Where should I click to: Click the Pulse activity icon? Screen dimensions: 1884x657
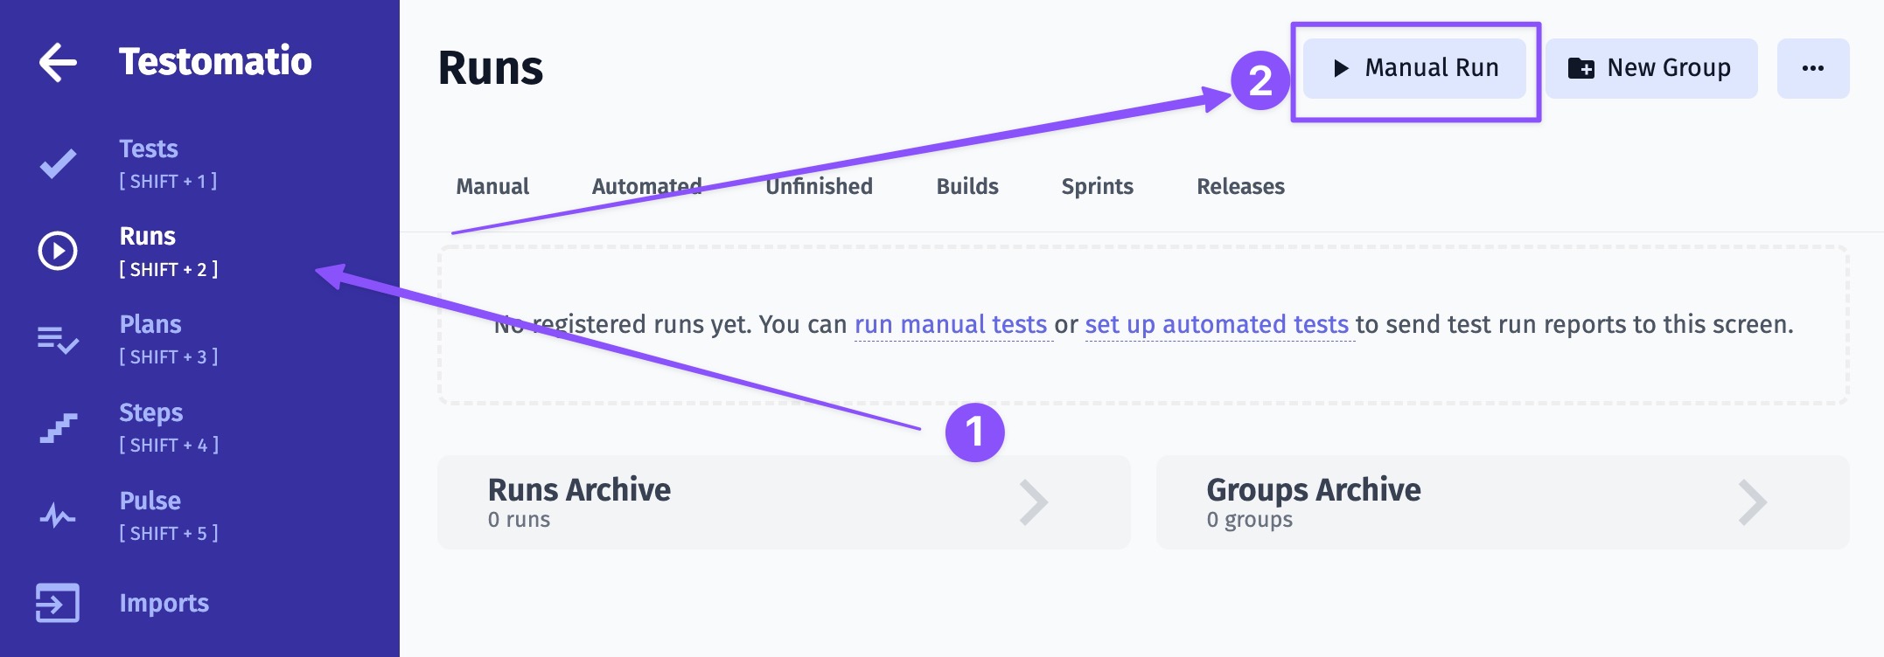point(58,515)
